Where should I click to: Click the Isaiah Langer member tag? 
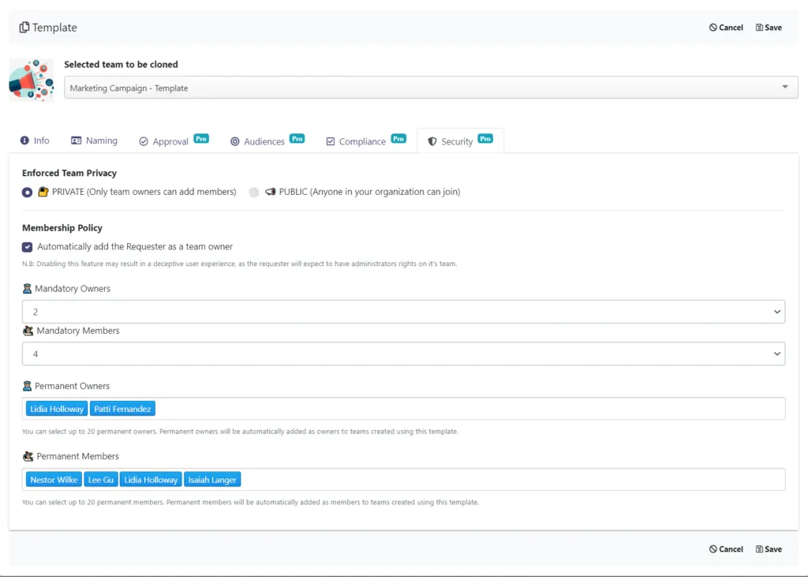[212, 480]
